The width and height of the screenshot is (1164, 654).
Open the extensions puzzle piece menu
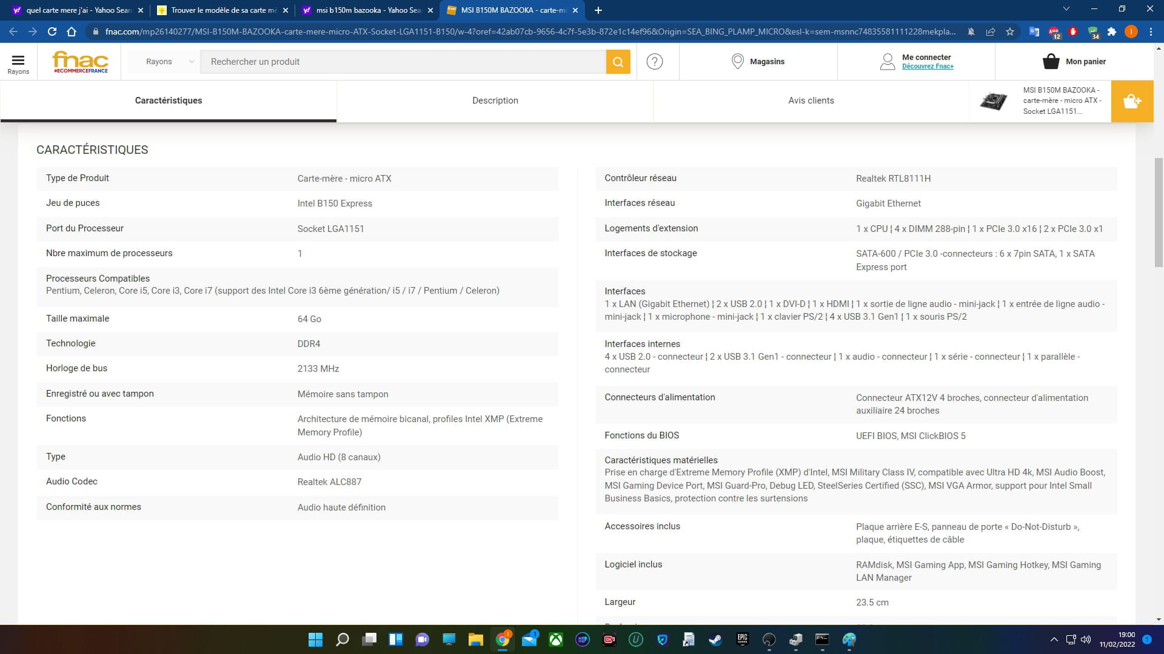1112,31
